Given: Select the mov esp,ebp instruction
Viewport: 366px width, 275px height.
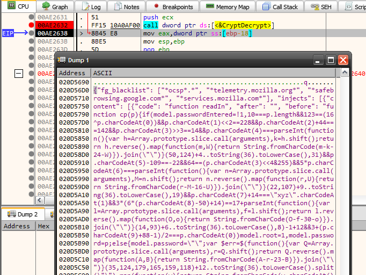Looking at the screenshot, I should [164, 41].
